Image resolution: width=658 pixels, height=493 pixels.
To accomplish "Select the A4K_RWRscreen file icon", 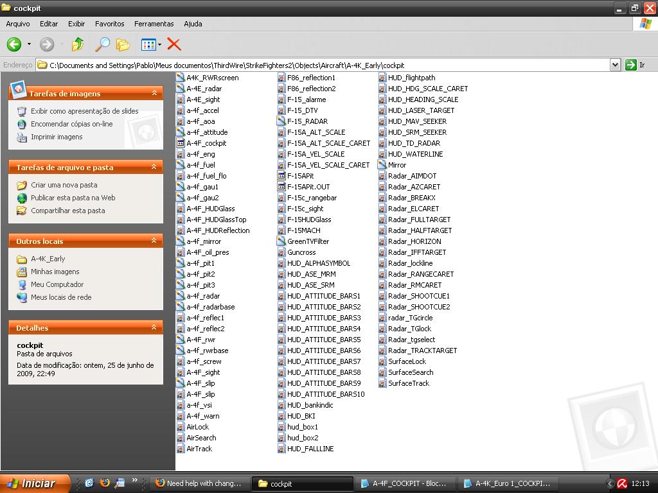I will [x=181, y=78].
